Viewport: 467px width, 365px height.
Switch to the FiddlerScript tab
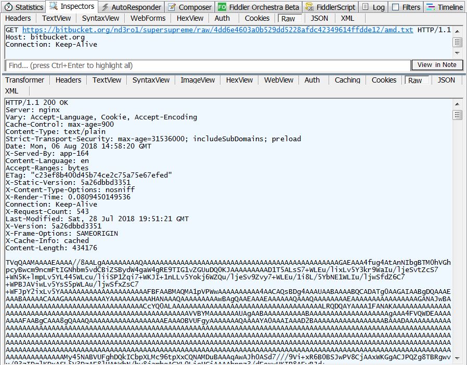(330, 7)
